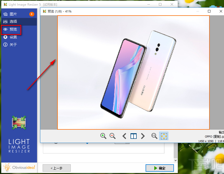
Task: Go back using 上一步 button
Action: 56,168
